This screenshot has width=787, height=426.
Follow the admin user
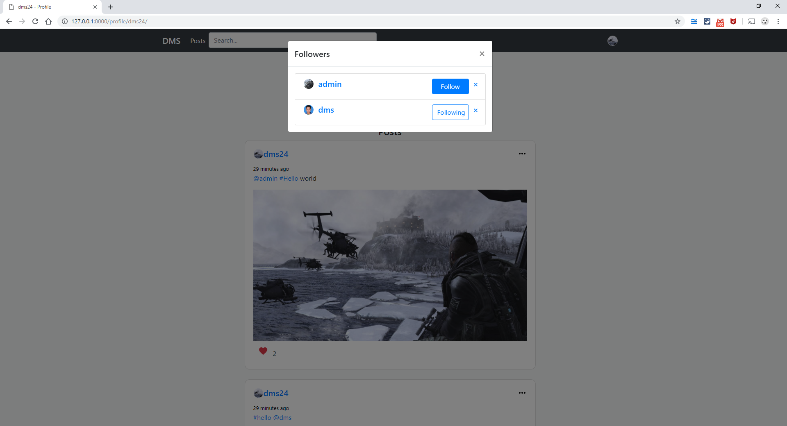pyautogui.click(x=450, y=86)
